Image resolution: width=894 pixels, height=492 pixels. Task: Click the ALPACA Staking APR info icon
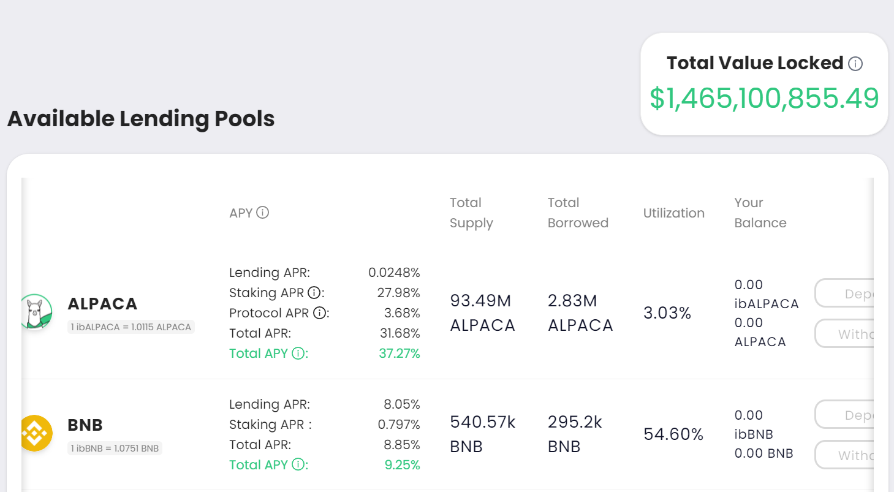coord(314,292)
